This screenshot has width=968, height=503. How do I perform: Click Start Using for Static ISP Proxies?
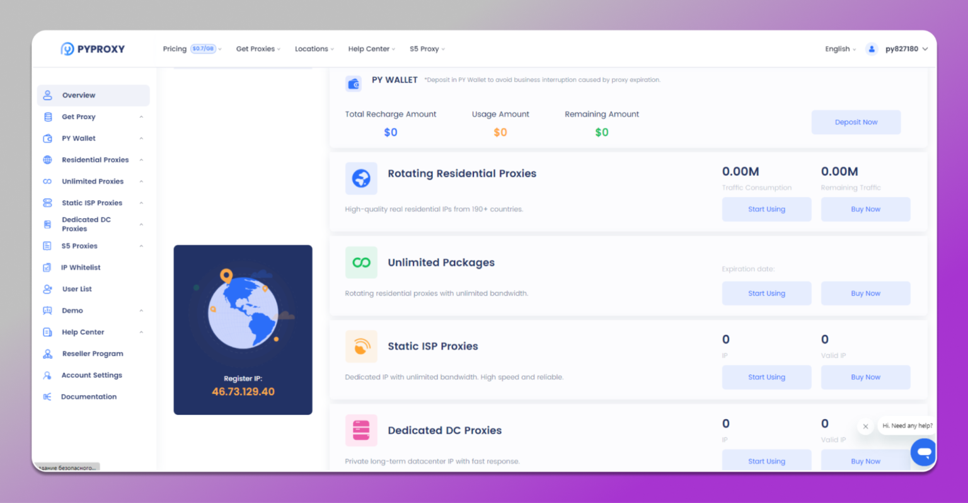tap(766, 377)
